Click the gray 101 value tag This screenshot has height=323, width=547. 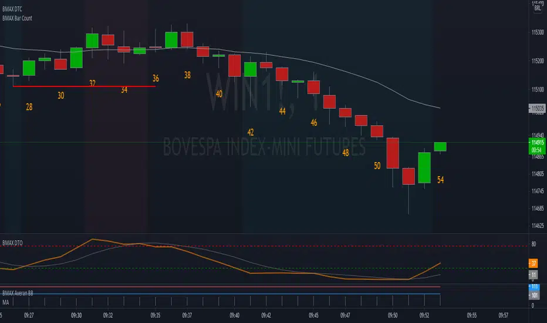pyautogui.click(x=534, y=295)
